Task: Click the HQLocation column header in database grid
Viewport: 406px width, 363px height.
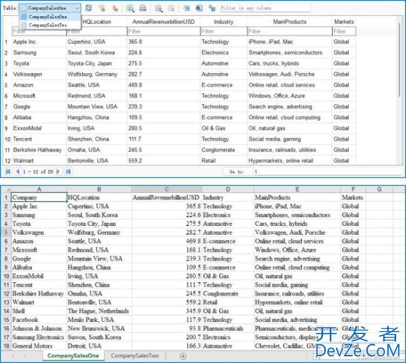Action: tap(97, 22)
